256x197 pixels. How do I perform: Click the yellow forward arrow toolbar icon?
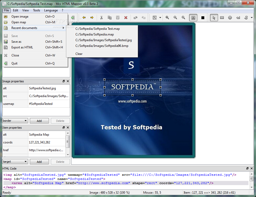(x=92, y=18)
